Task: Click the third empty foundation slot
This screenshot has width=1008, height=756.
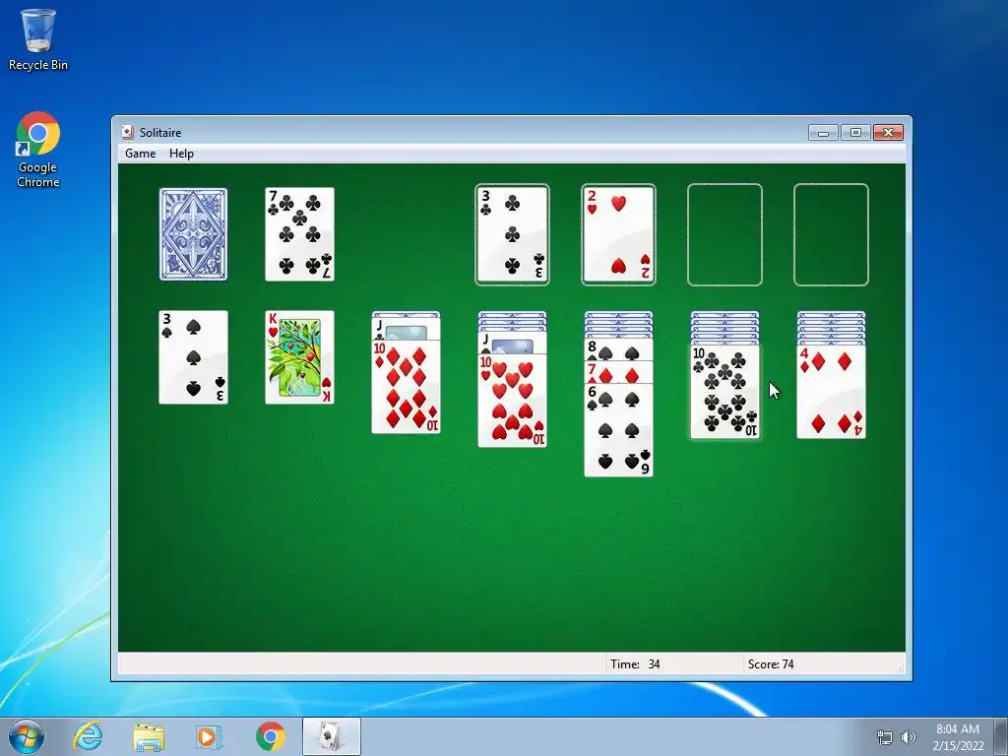Action: (724, 234)
